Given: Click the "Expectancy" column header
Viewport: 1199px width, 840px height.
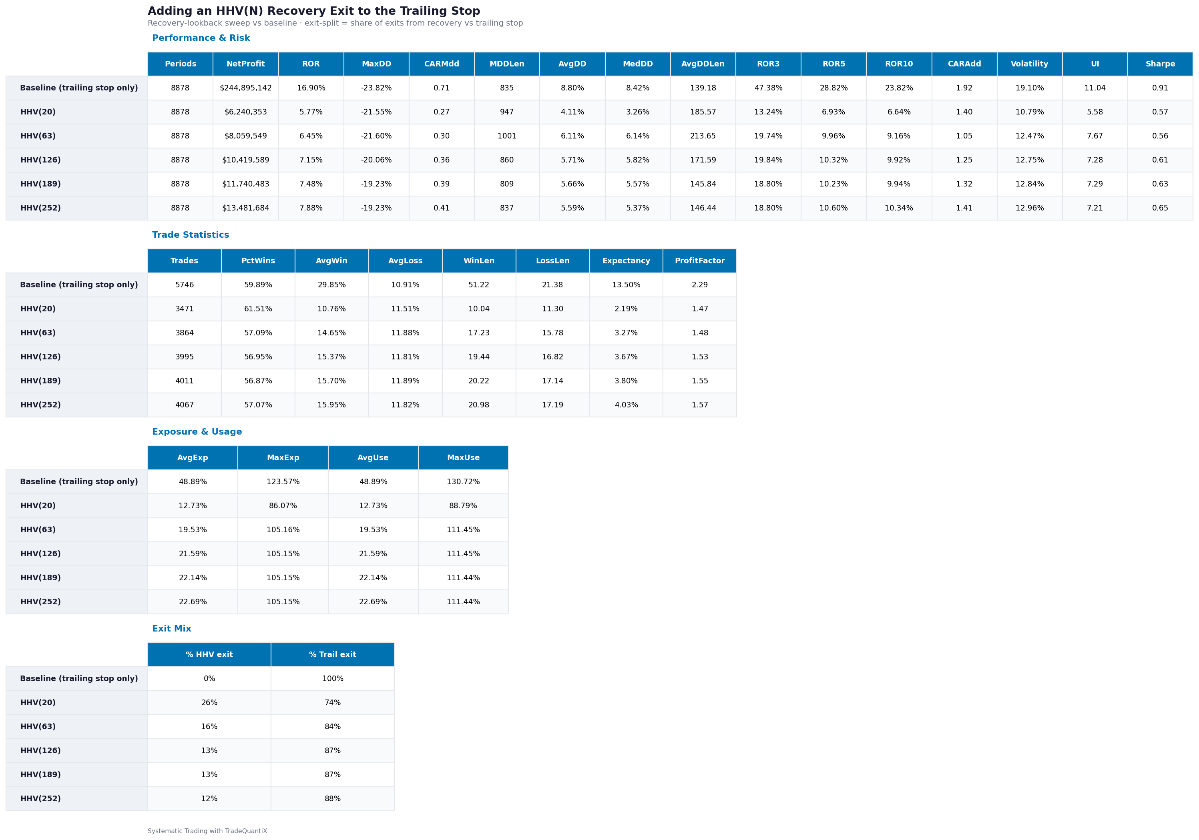Looking at the screenshot, I should click(x=626, y=261).
